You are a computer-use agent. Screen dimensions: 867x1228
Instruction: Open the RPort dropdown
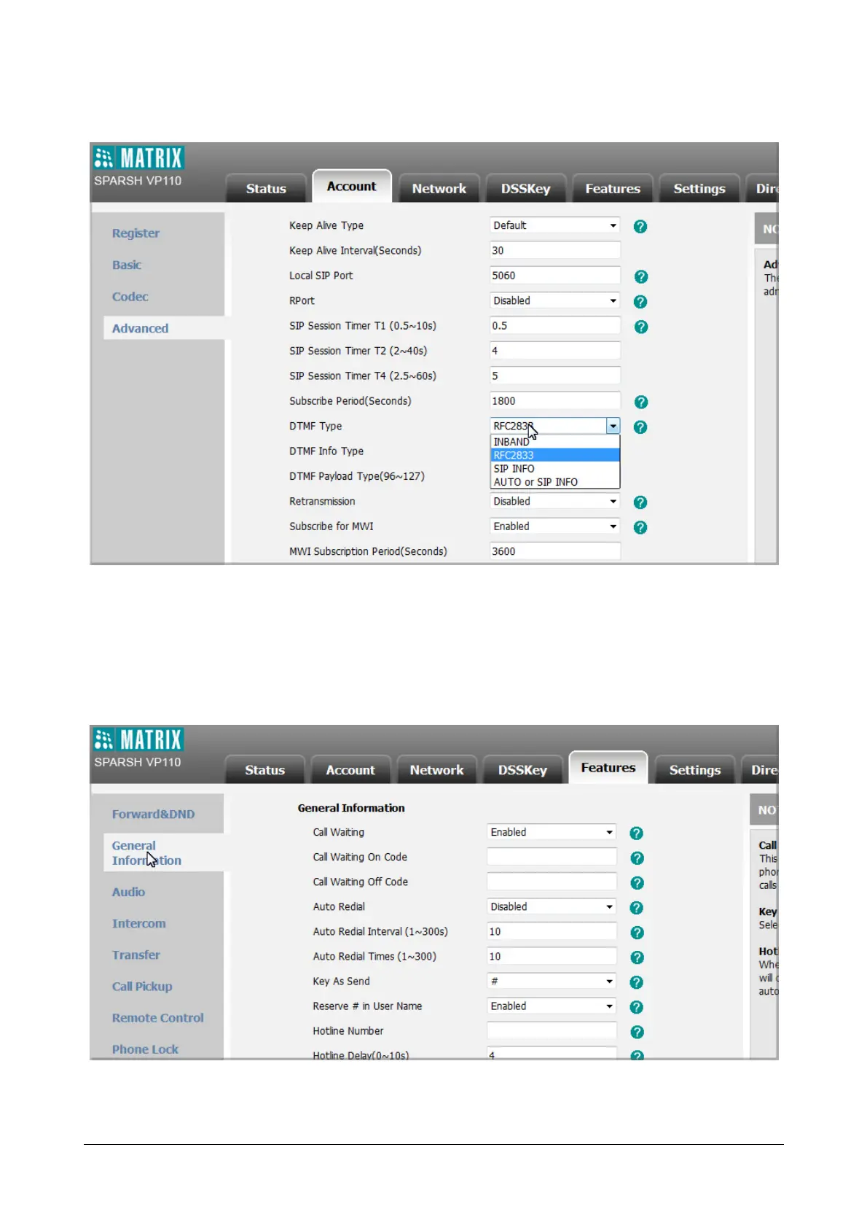click(x=554, y=300)
